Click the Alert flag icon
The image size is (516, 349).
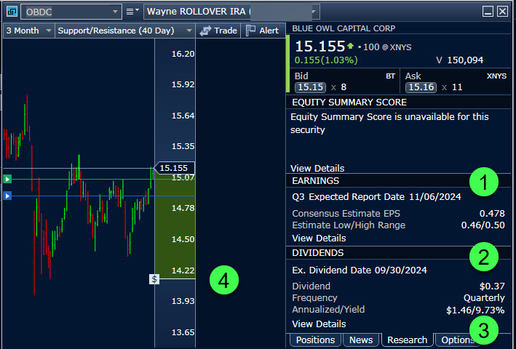(x=251, y=31)
